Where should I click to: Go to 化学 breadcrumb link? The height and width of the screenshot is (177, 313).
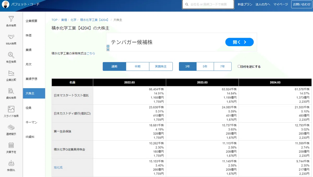click(74, 20)
